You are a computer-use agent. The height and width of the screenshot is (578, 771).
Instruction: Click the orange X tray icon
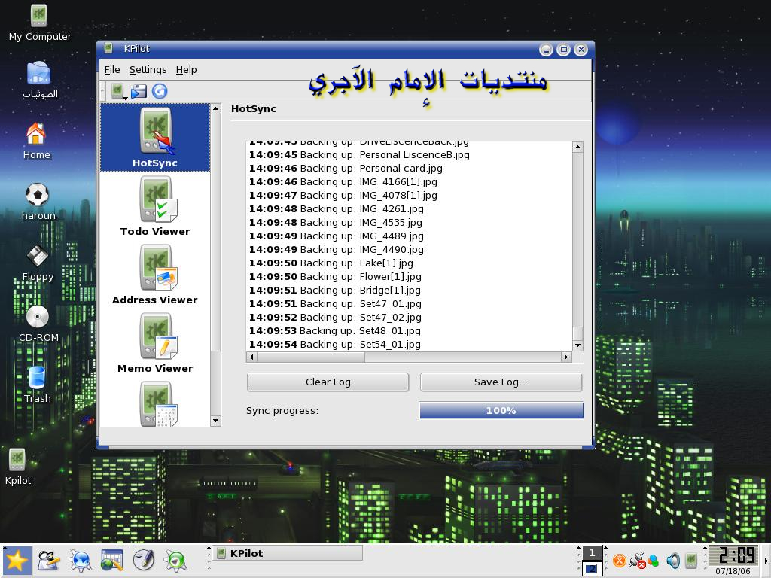click(x=620, y=561)
